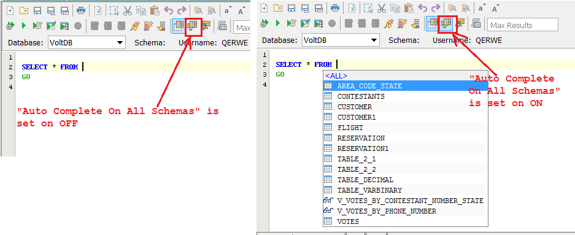Open VoltDB Database dropdown in right editor
The image size is (575, 235).
(x=341, y=40)
